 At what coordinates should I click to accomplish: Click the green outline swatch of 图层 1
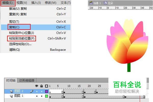pyautogui.click(x=47, y=96)
